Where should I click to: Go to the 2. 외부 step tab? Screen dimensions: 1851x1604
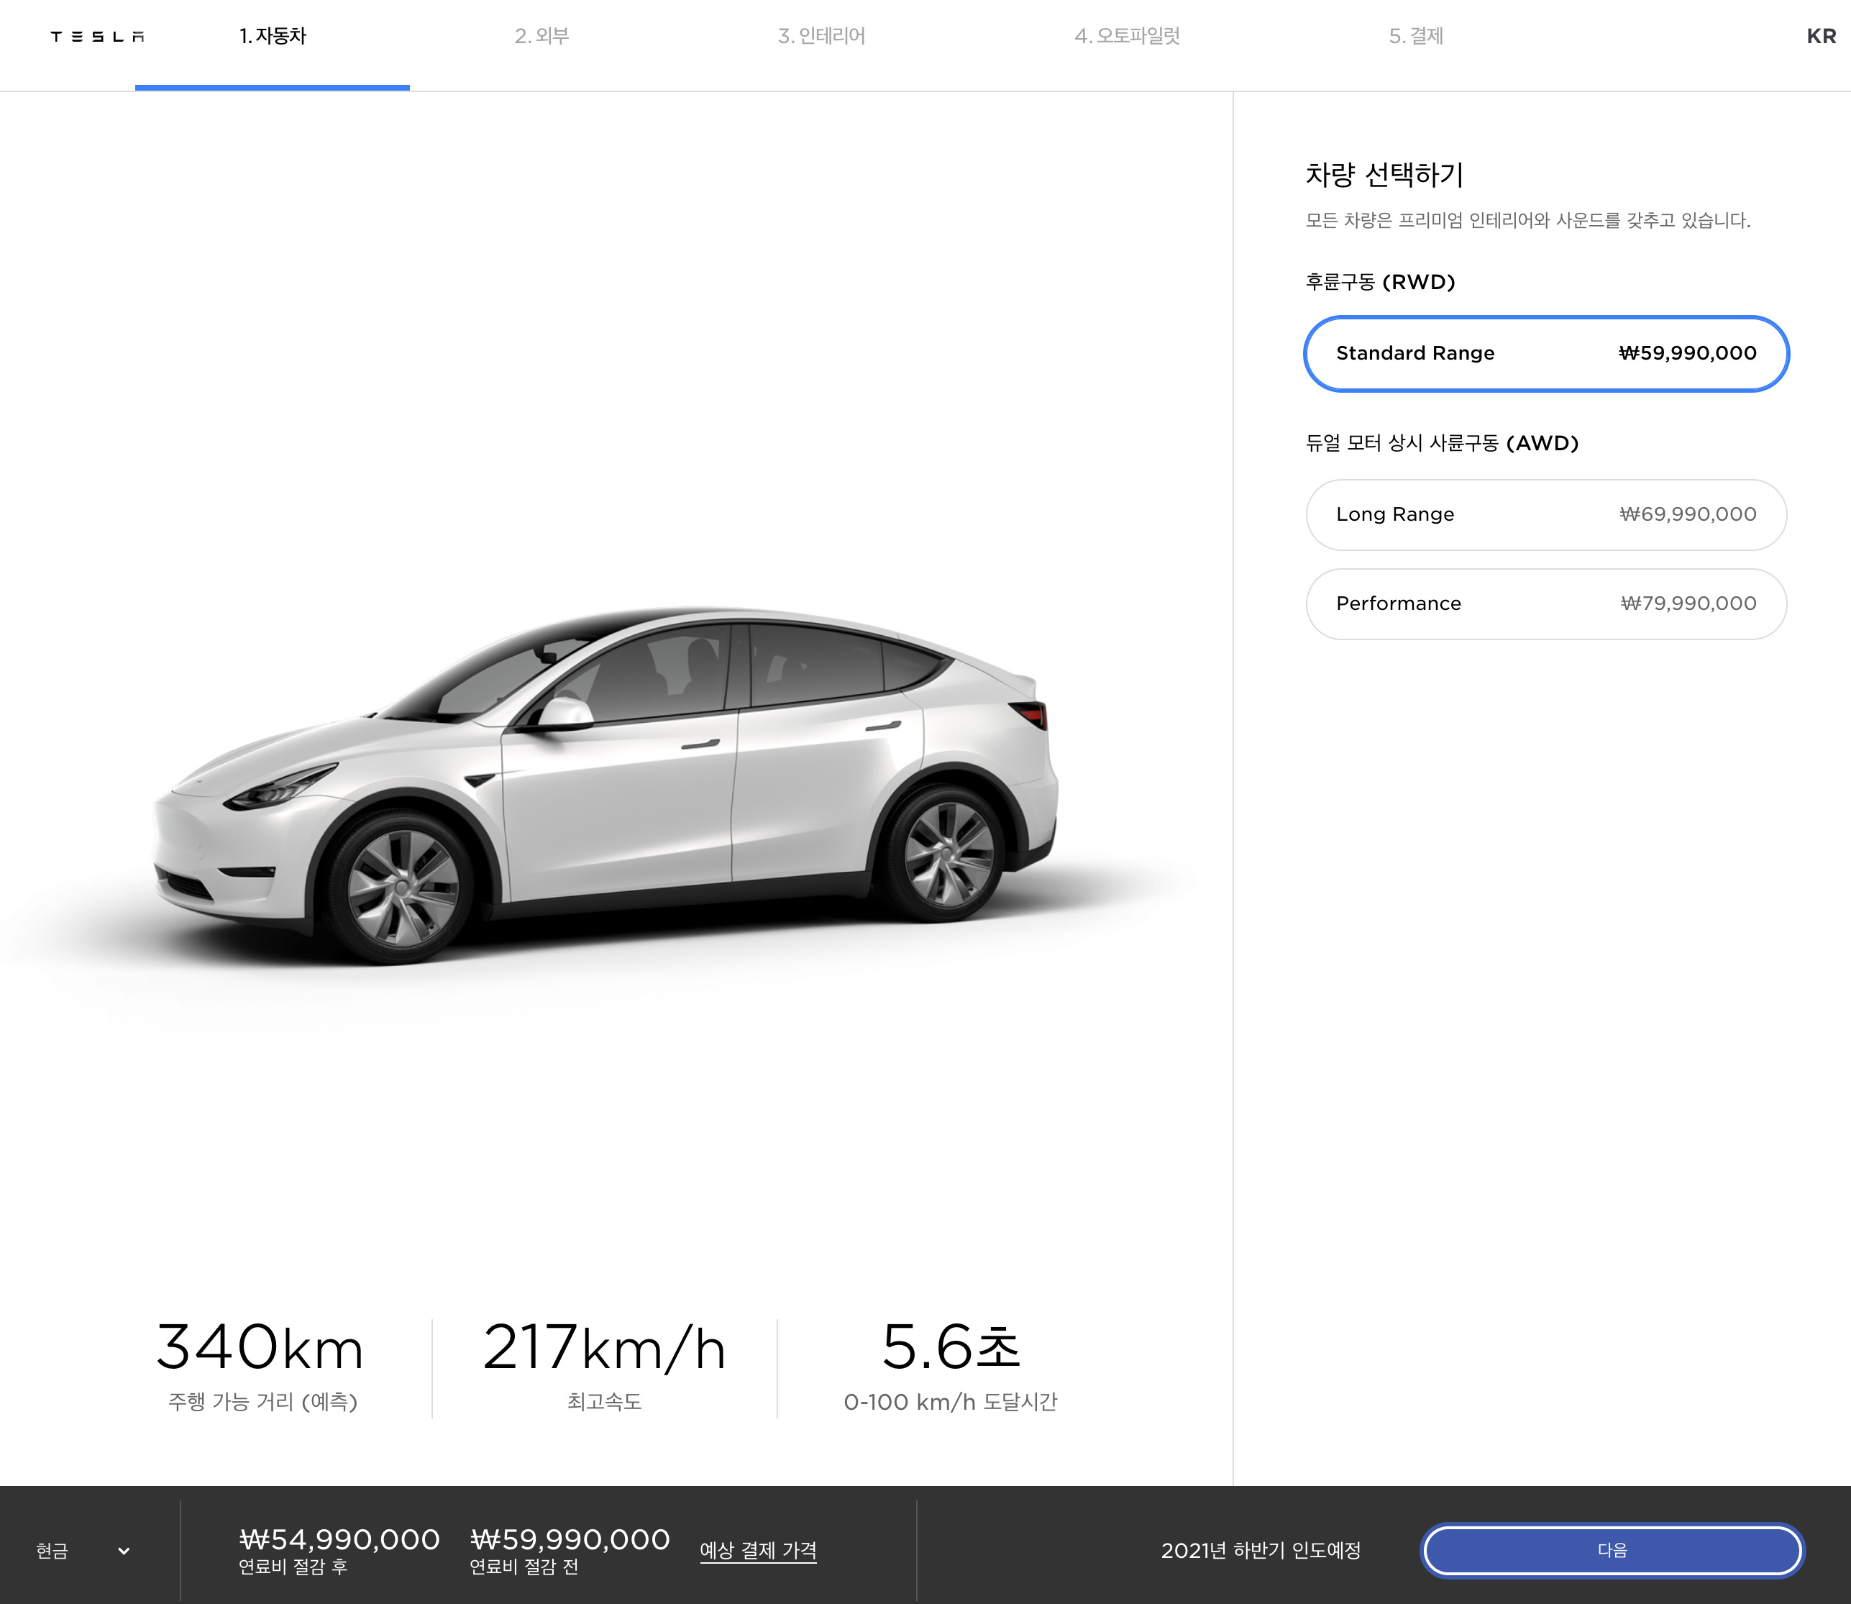click(x=542, y=37)
